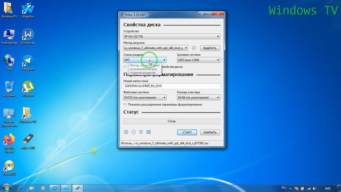Click the ISO checksum checkmark icon
Viewport: 341px width, 192px height.
click(194, 48)
